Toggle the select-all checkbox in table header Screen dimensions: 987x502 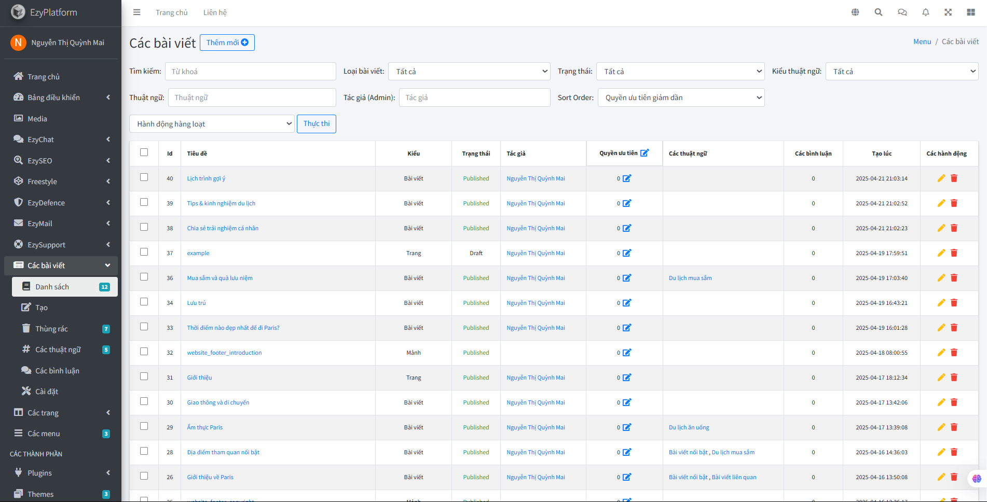144,152
